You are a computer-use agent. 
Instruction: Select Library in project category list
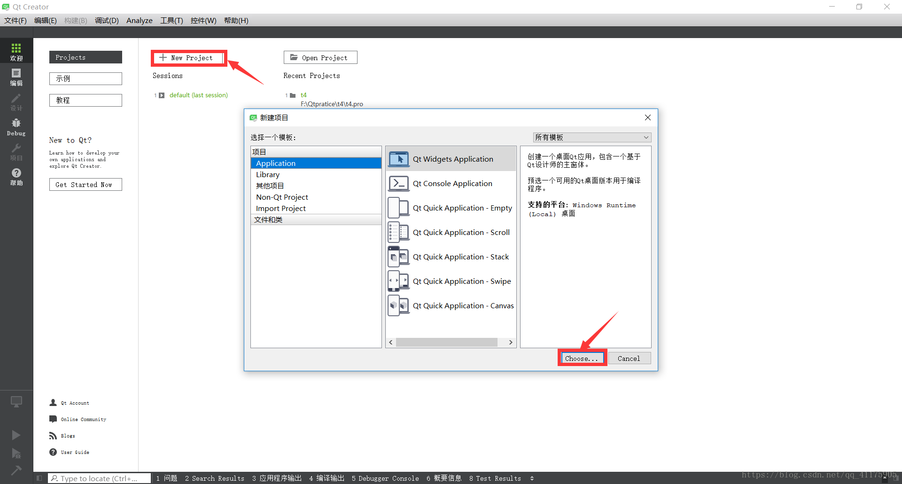point(316,174)
